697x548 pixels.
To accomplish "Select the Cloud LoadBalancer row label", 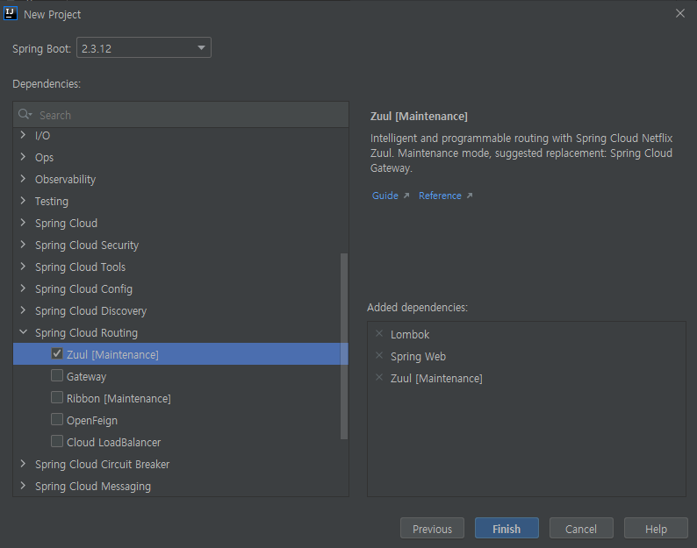I will 113,442.
